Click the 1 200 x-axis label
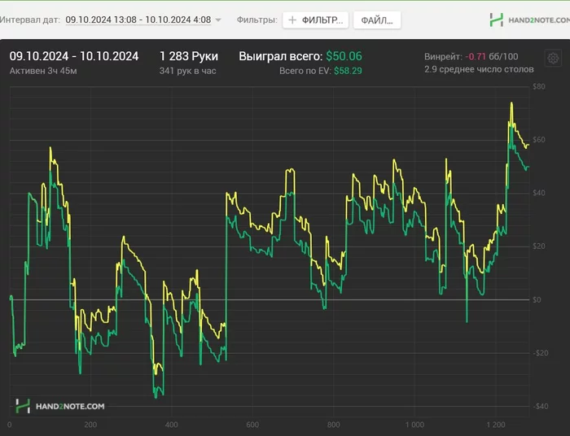Viewport: 570px width, 436px height. [496, 425]
